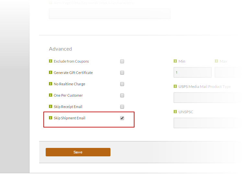Open the USPS Media Mail Product Type field
This screenshot has height=181, width=242.
pyautogui.click(x=208, y=98)
